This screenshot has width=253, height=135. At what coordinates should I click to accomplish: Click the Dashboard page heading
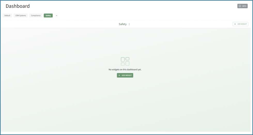pos(18,6)
